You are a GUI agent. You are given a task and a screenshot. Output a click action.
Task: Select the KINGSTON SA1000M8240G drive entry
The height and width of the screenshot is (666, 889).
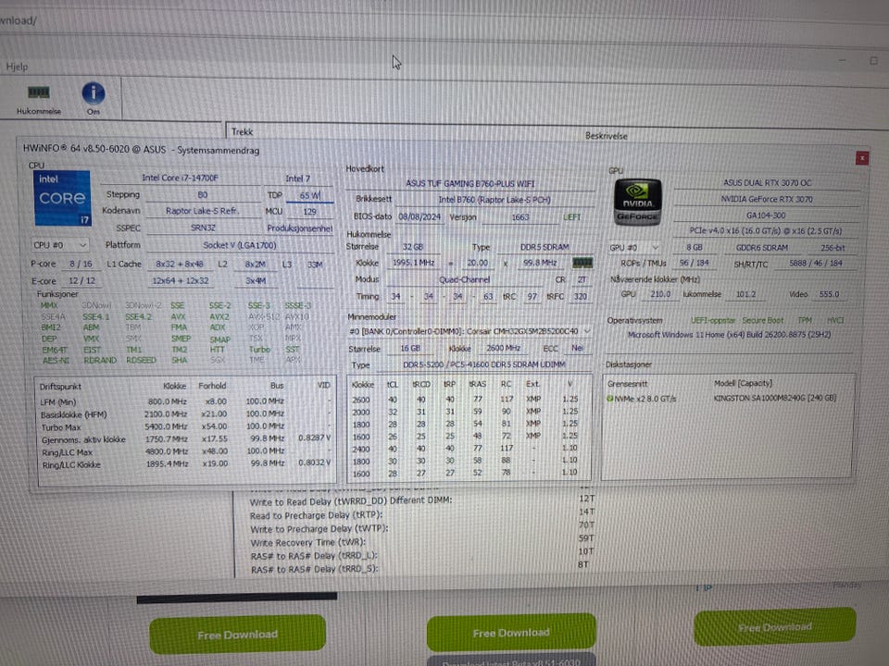tap(774, 398)
